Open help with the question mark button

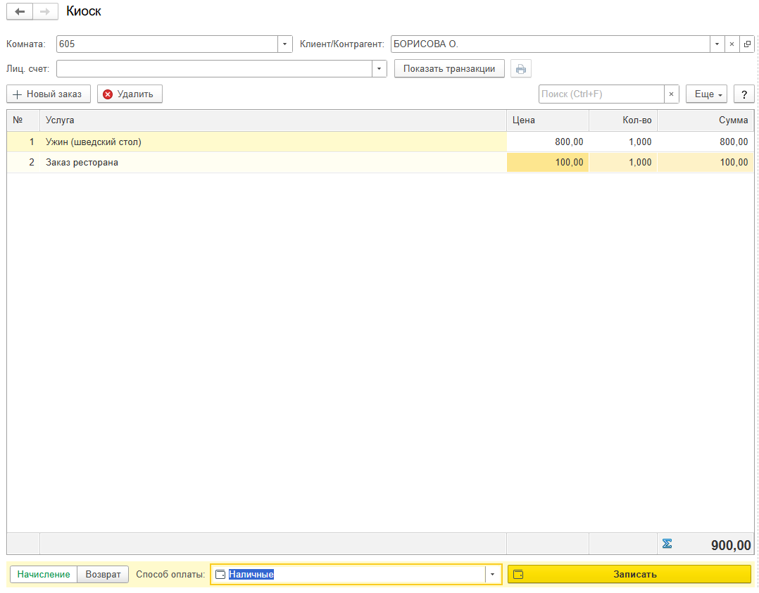click(x=744, y=94)
